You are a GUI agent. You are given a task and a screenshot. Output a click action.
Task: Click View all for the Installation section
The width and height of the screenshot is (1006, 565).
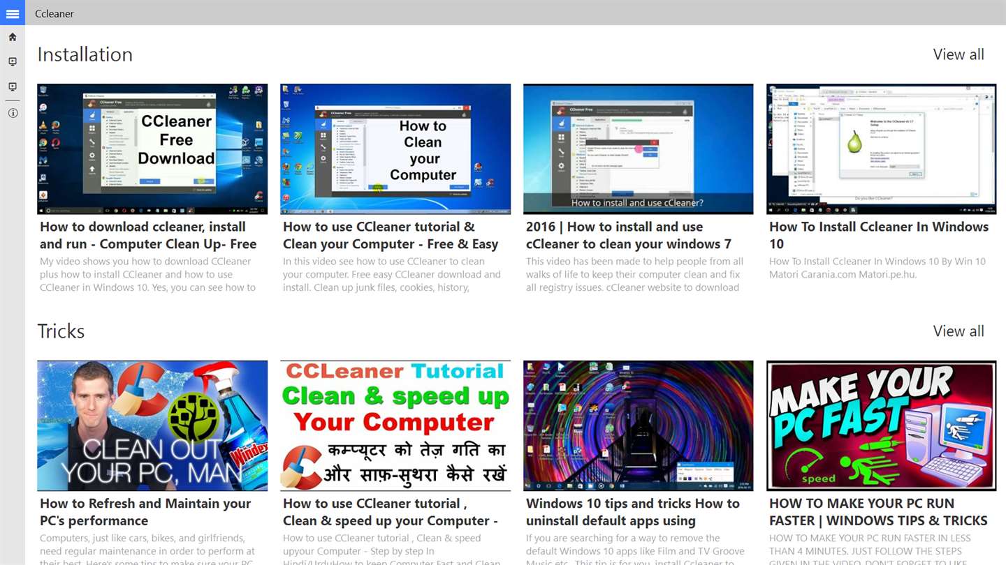coord(958,54)
